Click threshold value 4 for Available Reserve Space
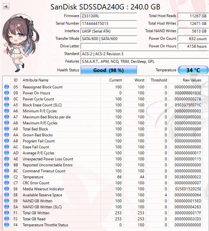This screenshot has width=209, height=231. tap(166, 195)
